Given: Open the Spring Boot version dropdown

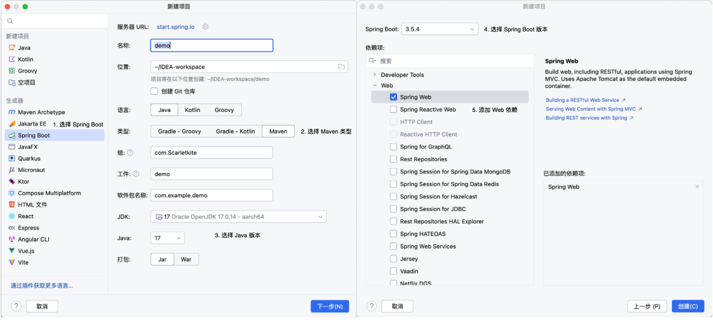Looking at the screenshot, I should pos(440,29).
